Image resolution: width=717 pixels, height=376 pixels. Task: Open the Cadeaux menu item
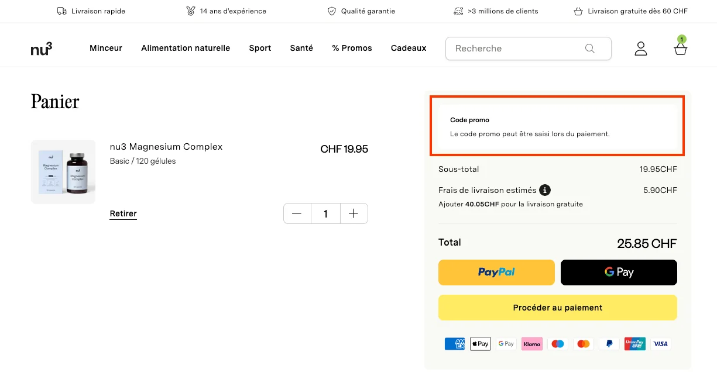409,48
